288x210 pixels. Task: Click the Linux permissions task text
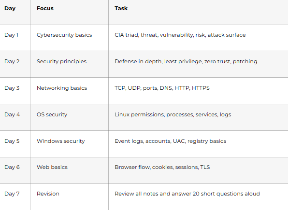[173, 114]
